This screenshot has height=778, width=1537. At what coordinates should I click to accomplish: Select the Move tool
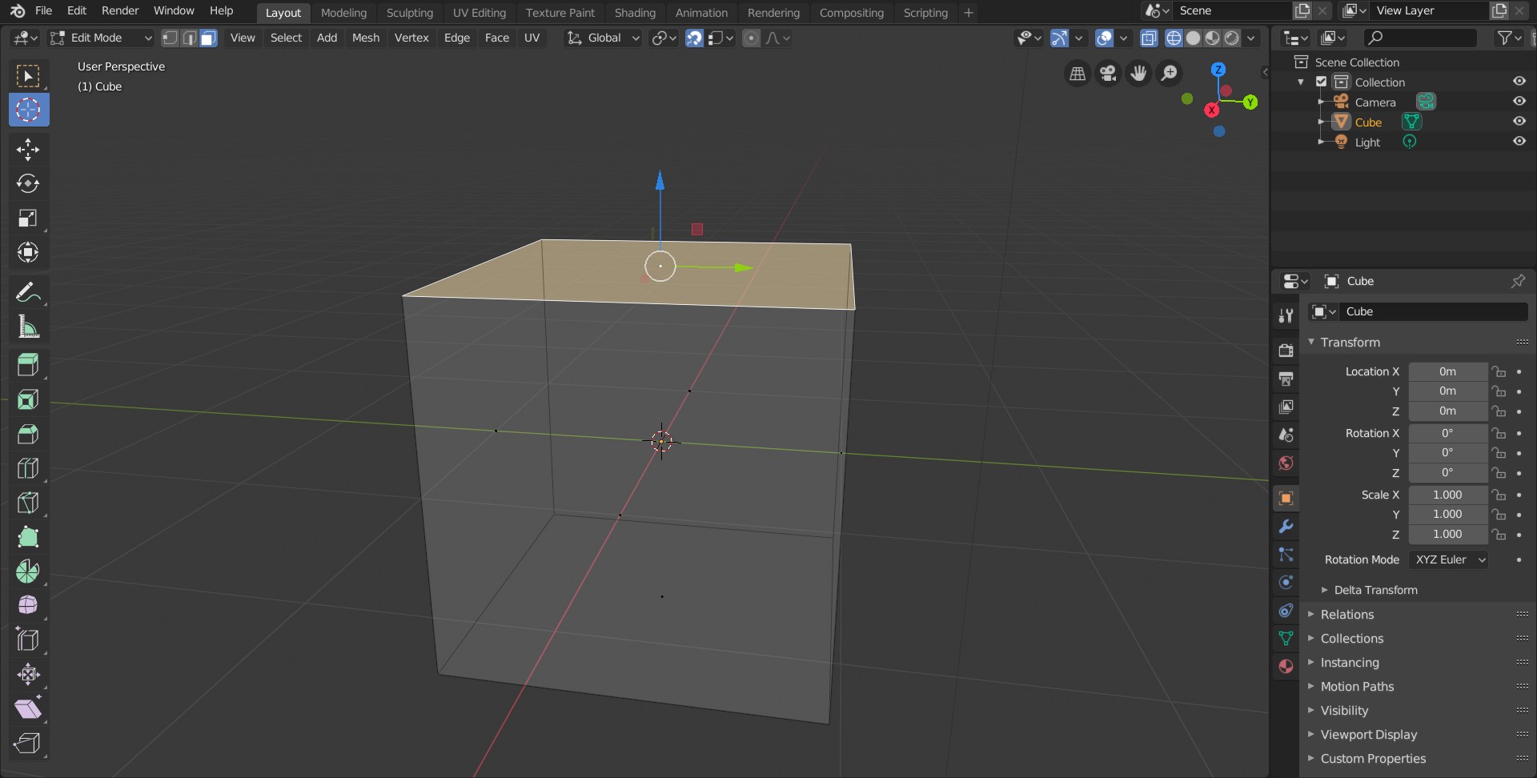point(28,150)
